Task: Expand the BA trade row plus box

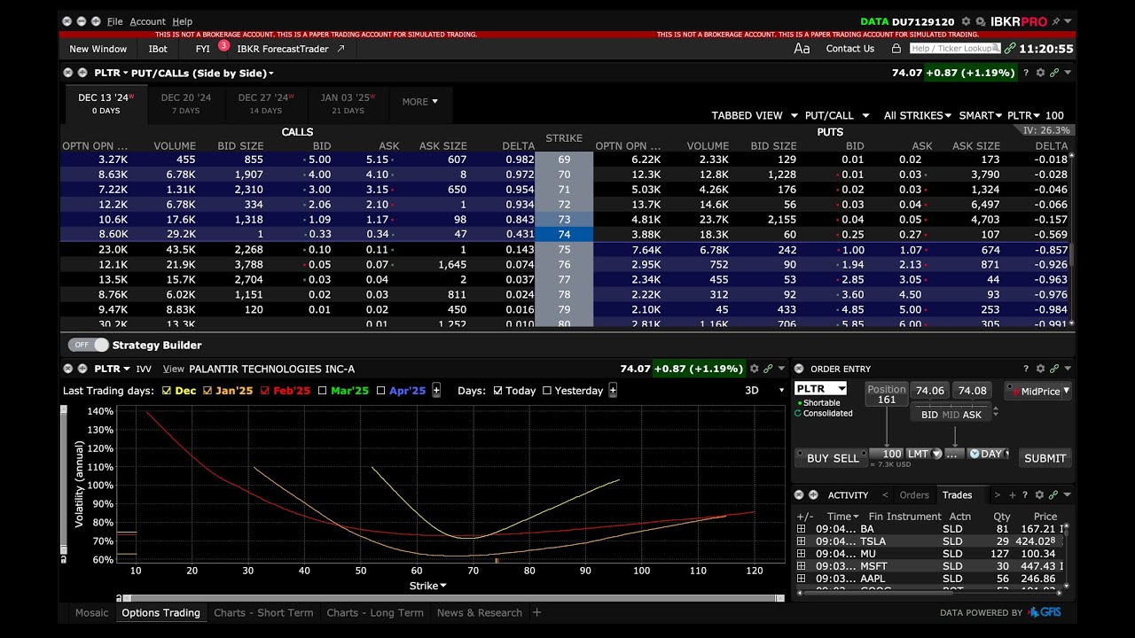Action: click(x=801, y=529)
